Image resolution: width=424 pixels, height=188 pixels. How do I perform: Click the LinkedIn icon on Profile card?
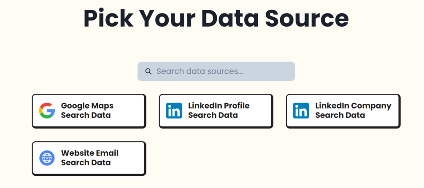click(x=174, y=110)
